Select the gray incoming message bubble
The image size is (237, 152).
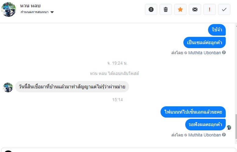72,87
